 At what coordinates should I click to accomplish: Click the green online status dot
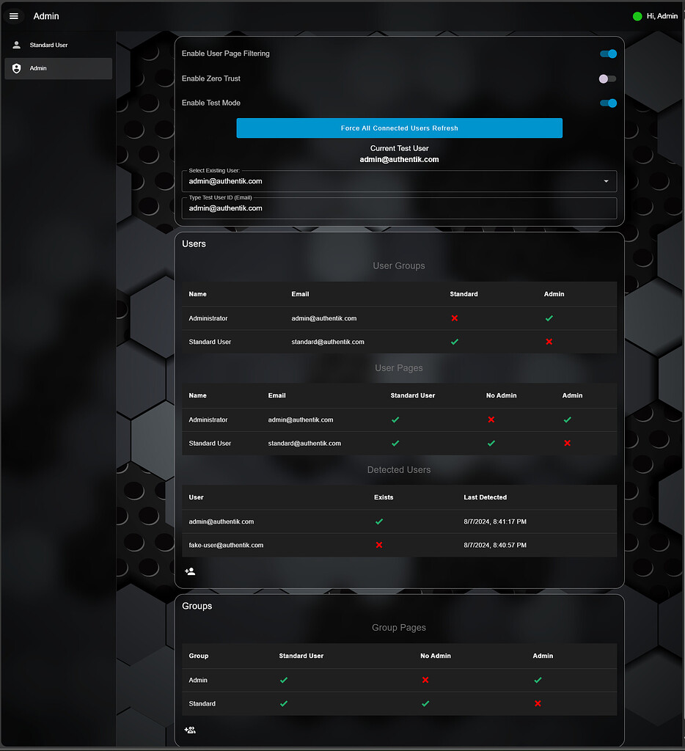coord(637,15)
